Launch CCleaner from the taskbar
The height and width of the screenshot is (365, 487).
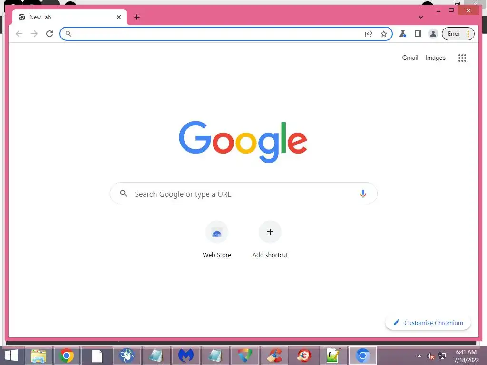274,355
